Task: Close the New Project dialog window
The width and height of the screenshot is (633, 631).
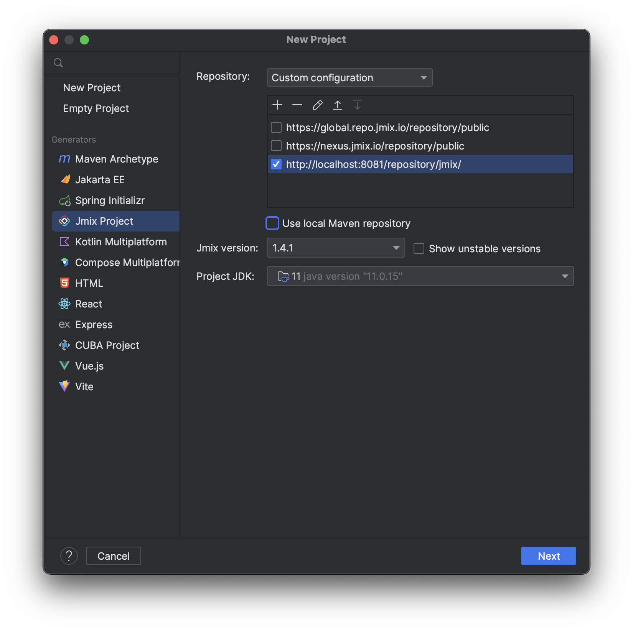Action: (x=54, y=40)
